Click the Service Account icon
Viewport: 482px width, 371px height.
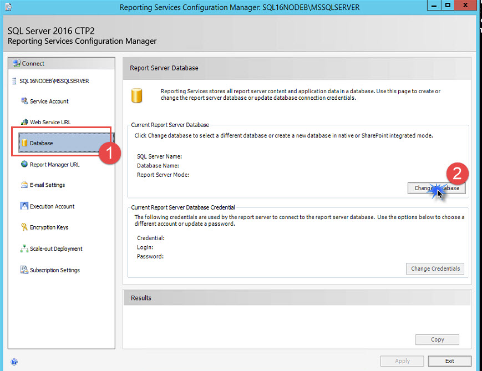24,101
